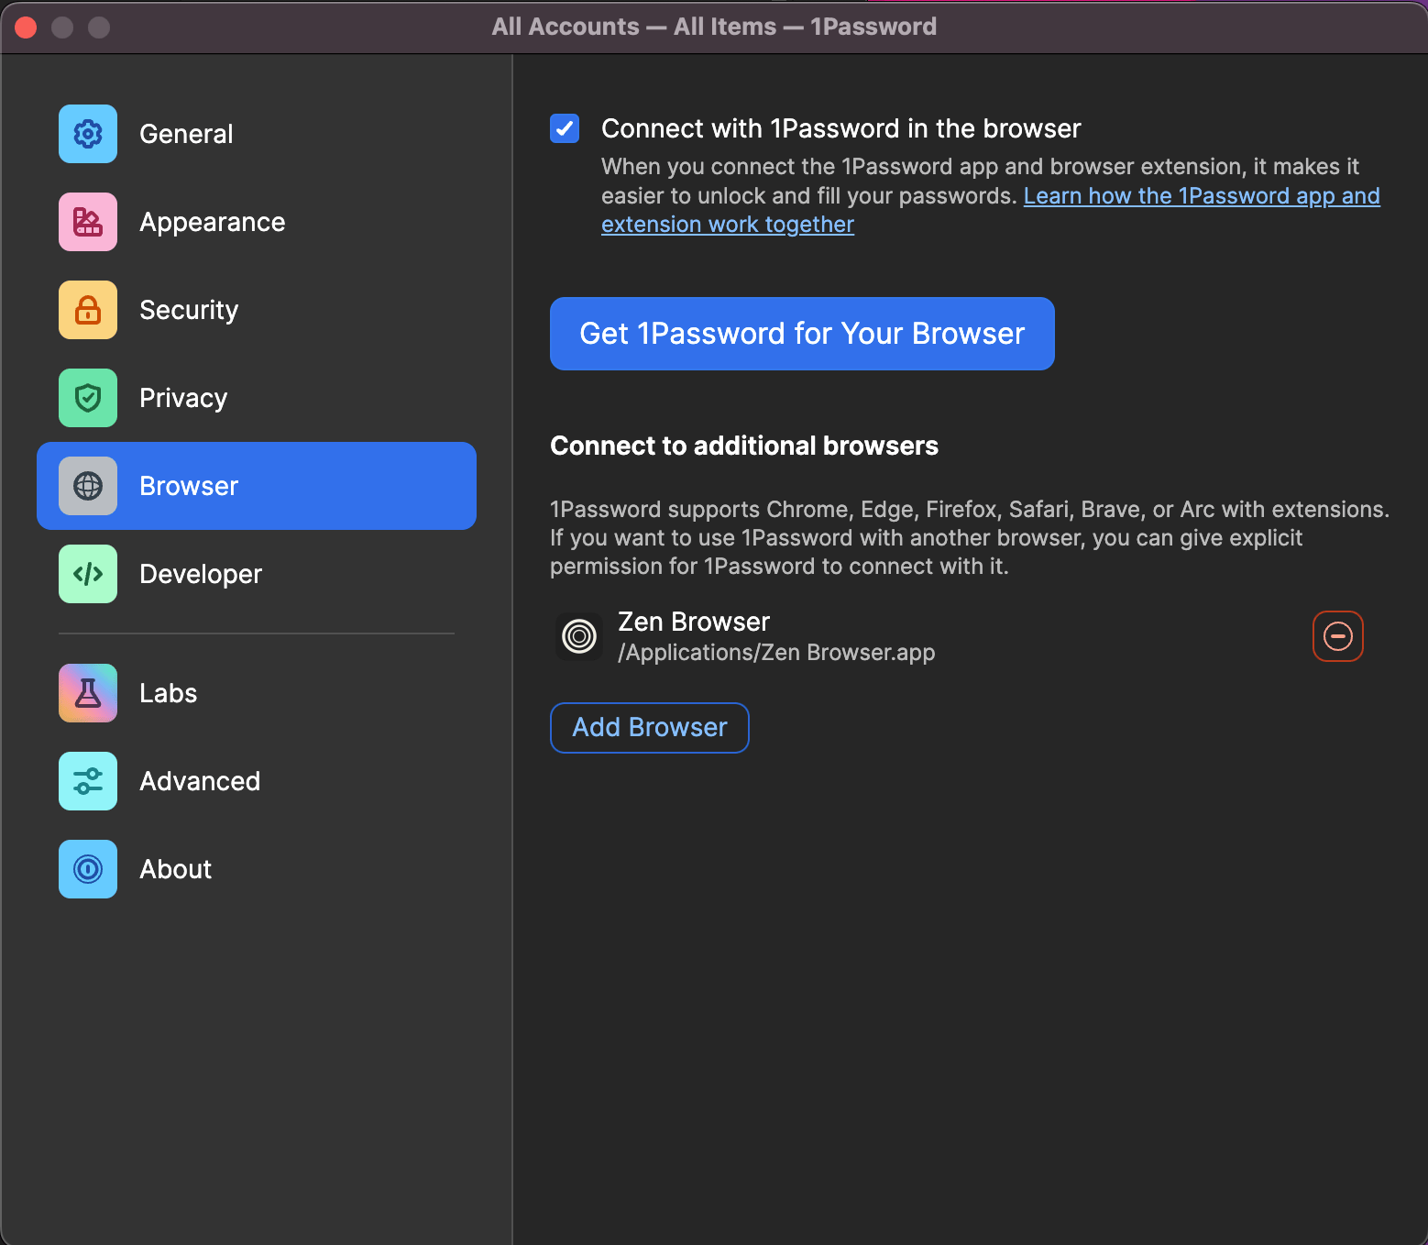Click the Appearance palette icon
Image resolution: width=1428 pixels, height=1245 pixels.
(88, 222)
